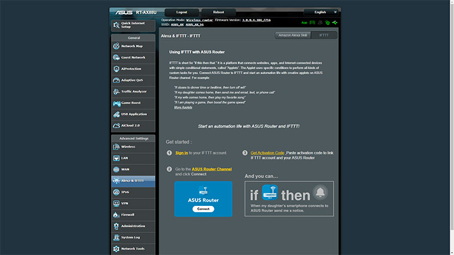This screenshot has width=454, height=255.
Task: Click the Wireless settings icon
Action: [x=117, y=147]
